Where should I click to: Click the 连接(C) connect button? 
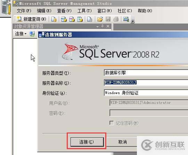coord(87,142)
